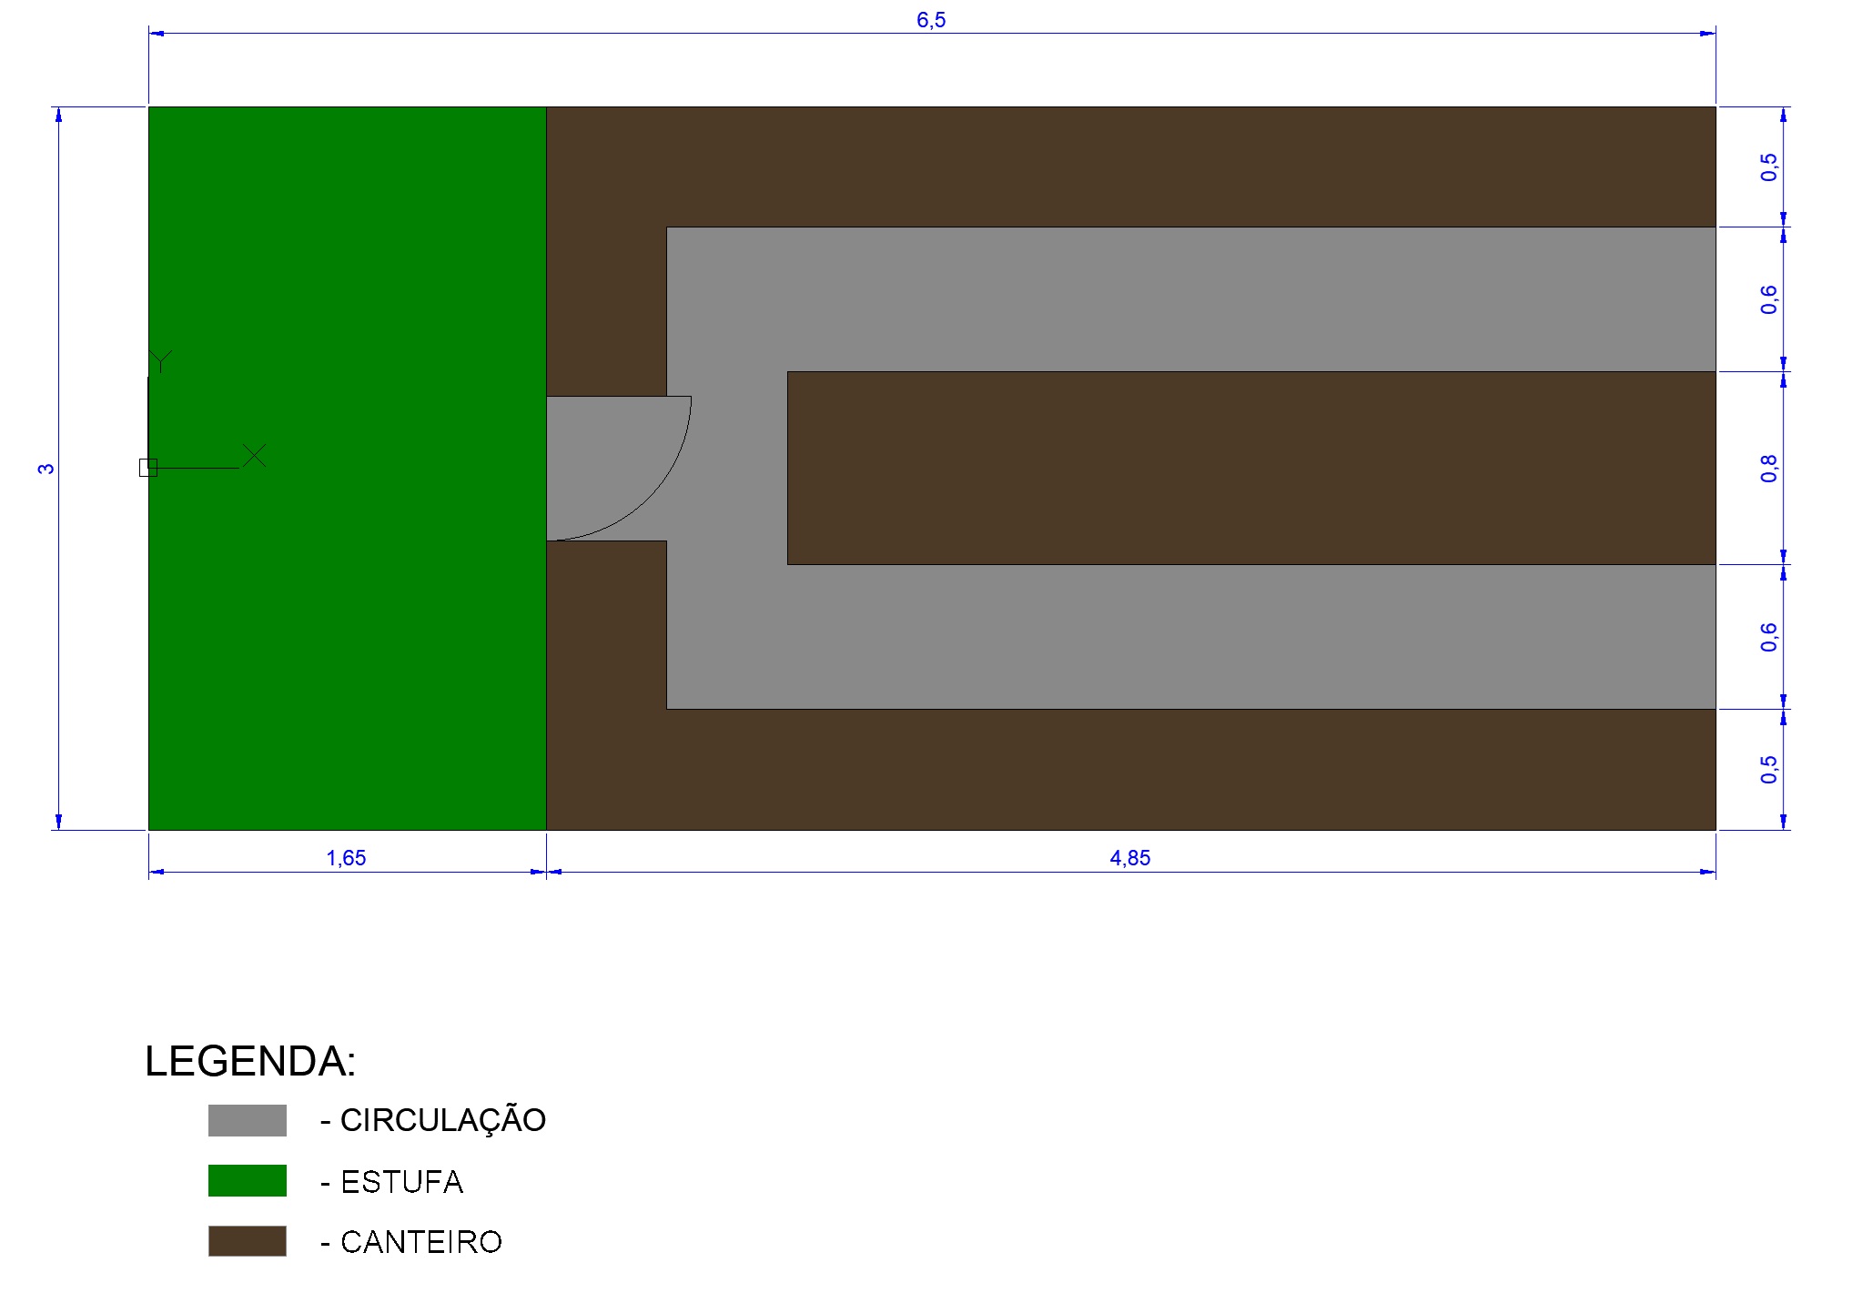
Task: Click the gray Circulação legend swatch
Action: point(247,1120)
